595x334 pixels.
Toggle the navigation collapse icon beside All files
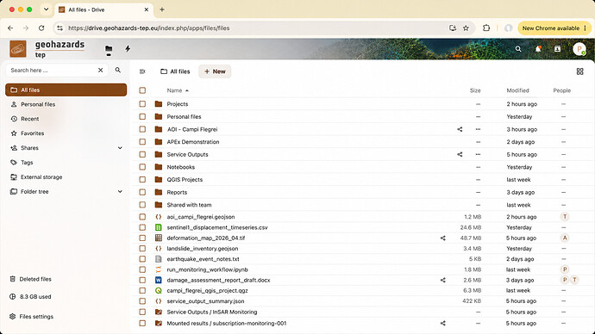pos(142,71)
